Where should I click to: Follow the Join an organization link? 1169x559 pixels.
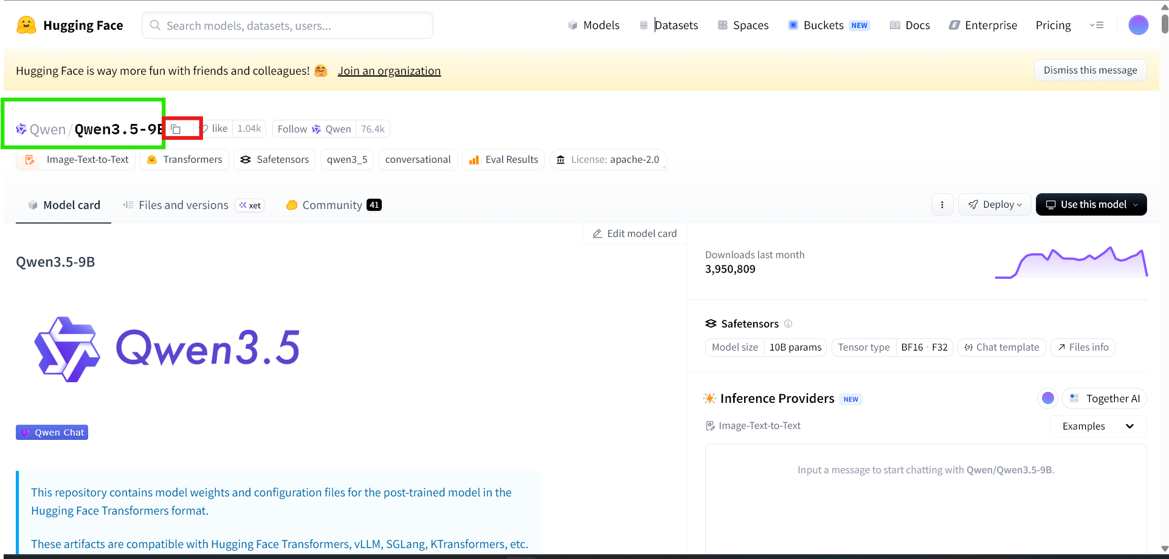coord(389,71)
